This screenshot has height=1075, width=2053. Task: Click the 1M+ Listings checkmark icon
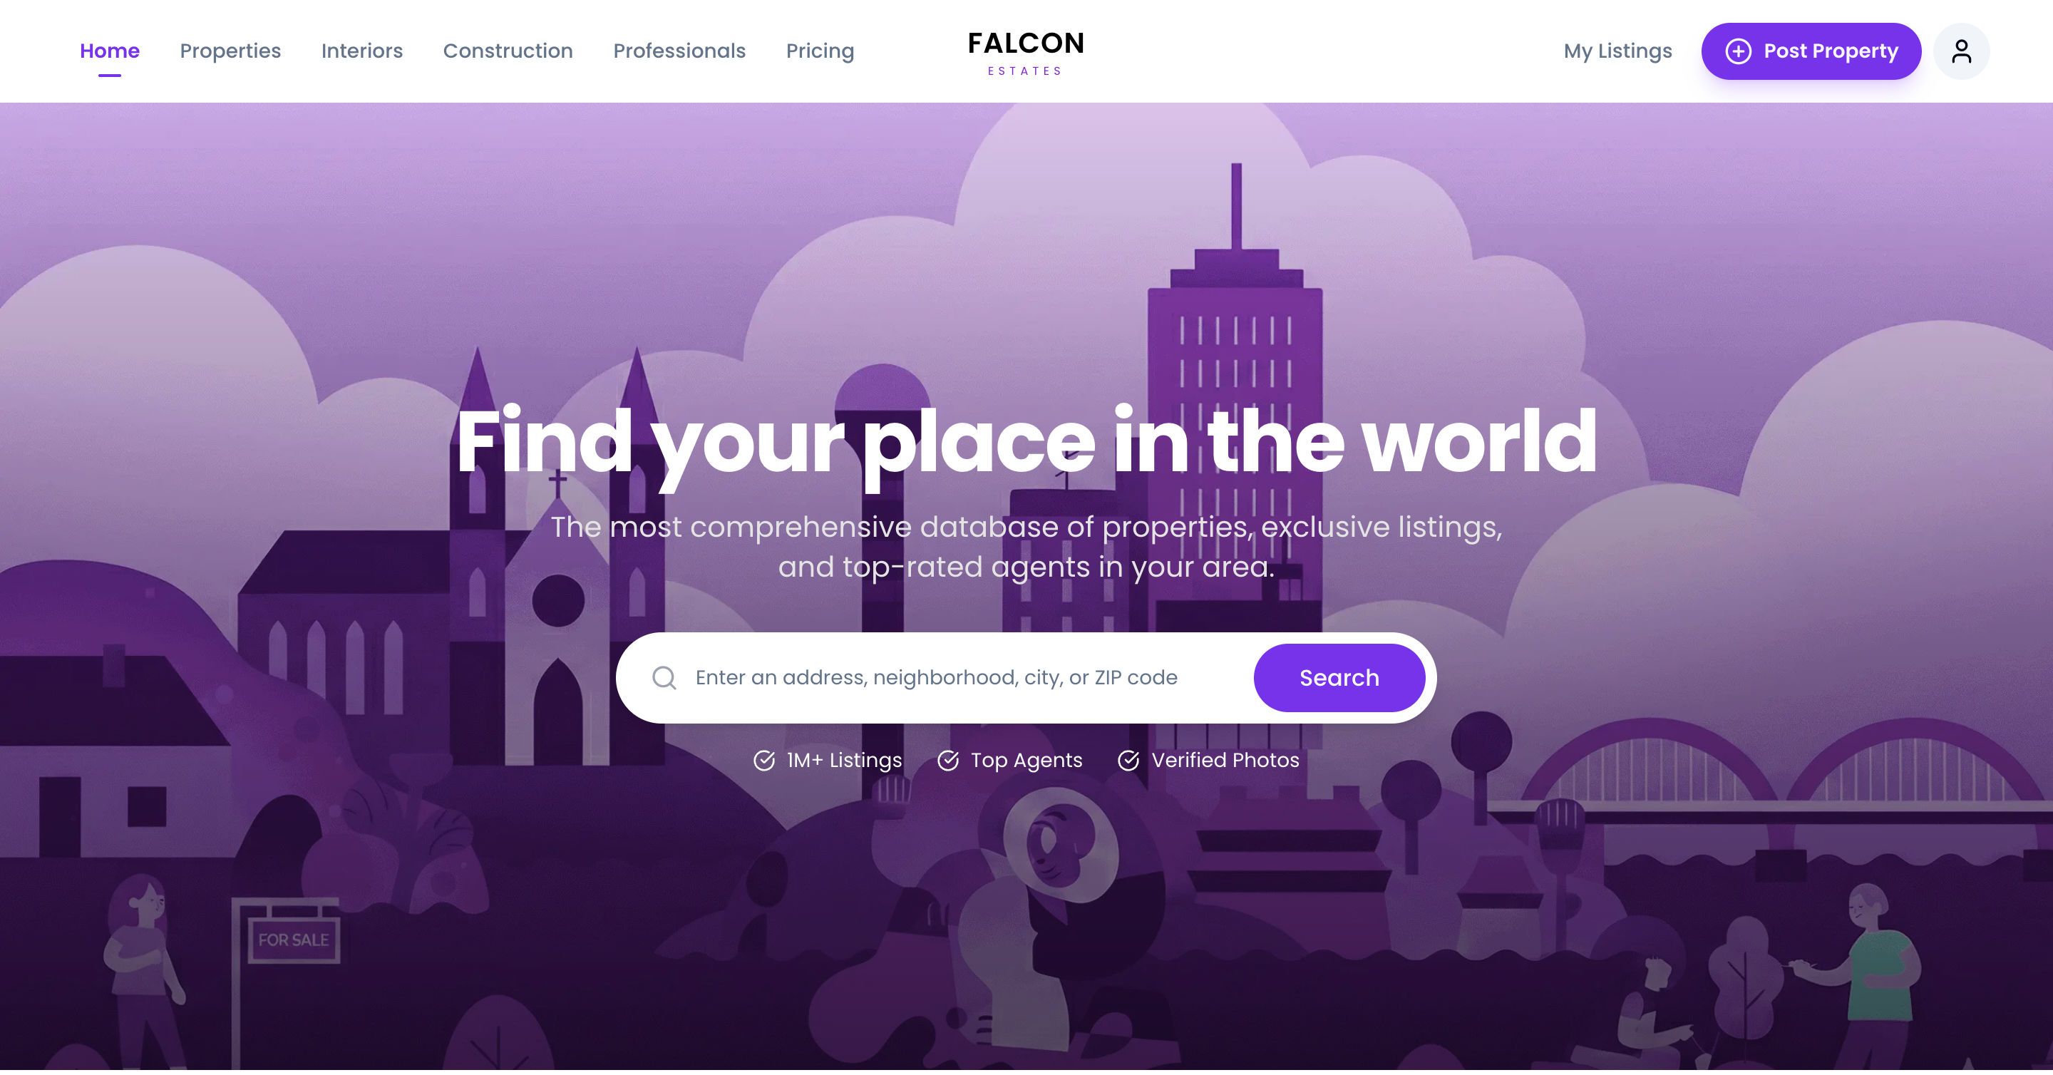point(763,760)
